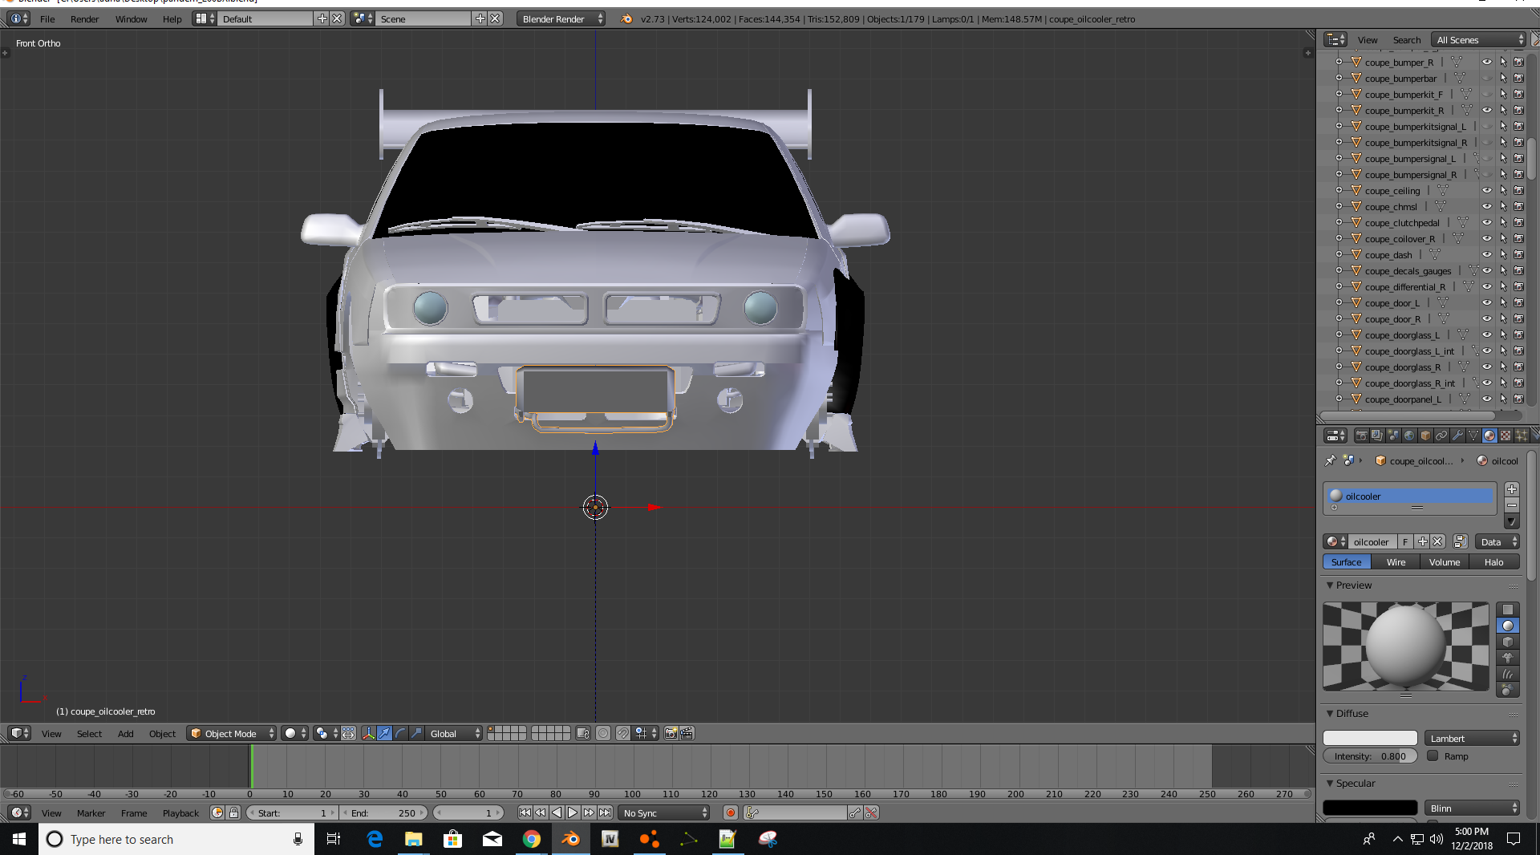
Task: Click the timeline record keyframe button
Action: pos(730,812)
